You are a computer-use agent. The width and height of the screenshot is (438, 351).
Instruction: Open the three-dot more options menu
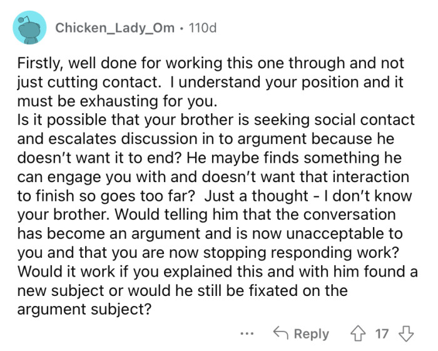(x=248, y=333)
